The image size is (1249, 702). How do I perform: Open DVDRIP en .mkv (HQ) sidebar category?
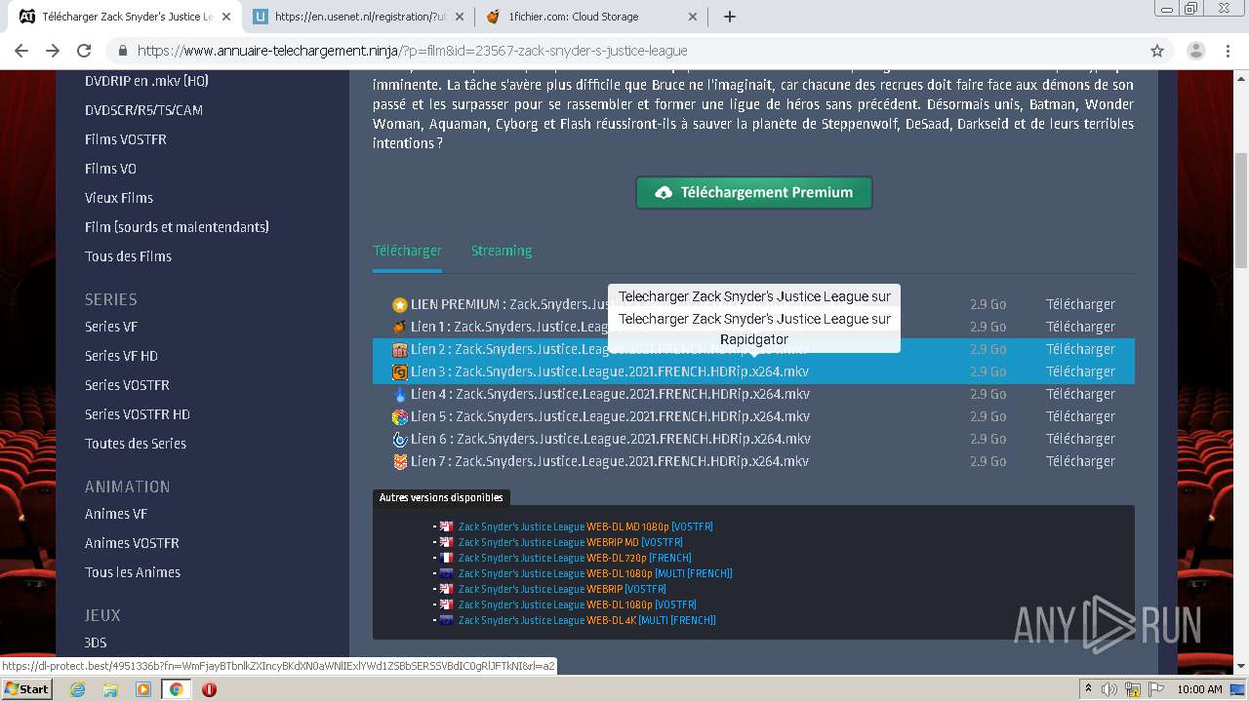(146, 81)
